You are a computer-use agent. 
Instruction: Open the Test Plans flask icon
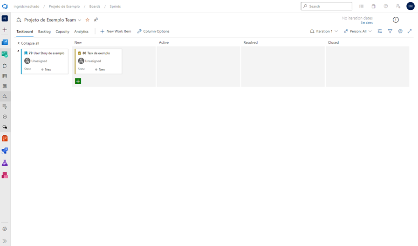(5, 163)
